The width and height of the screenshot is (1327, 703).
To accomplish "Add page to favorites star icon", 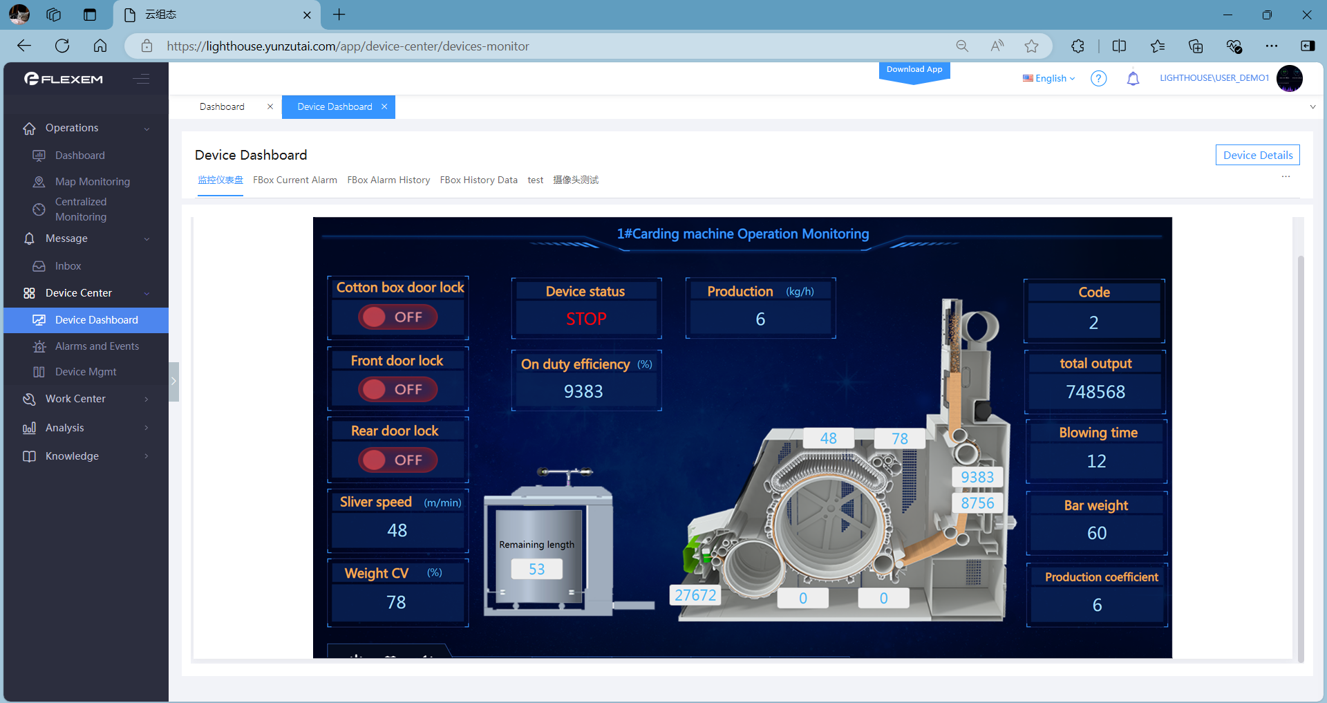I will click(1032, 46).
